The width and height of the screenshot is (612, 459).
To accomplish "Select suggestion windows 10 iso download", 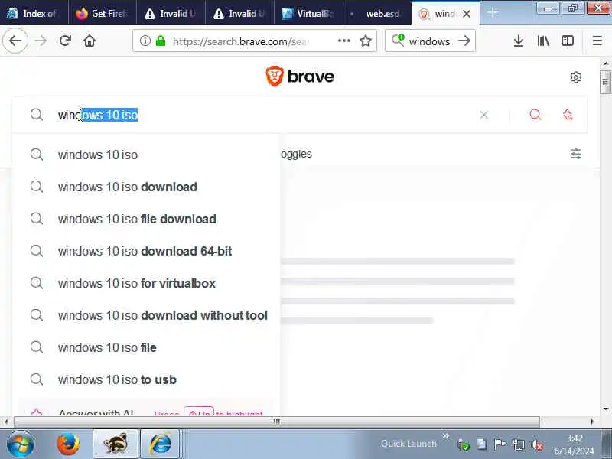I will [146, 187].
